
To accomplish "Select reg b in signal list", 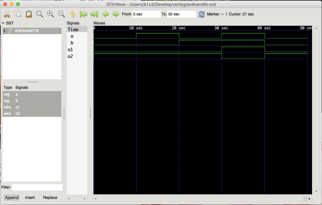I will (x=32, y=101).
